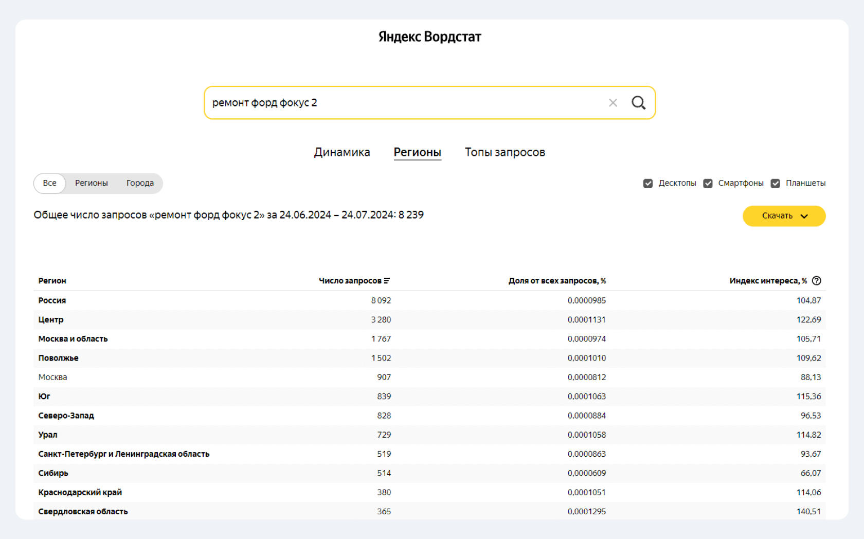This screenshot has height=539, width=864.
Task: Click the Краснодарский край row
Action: click(x=429, y=492)
